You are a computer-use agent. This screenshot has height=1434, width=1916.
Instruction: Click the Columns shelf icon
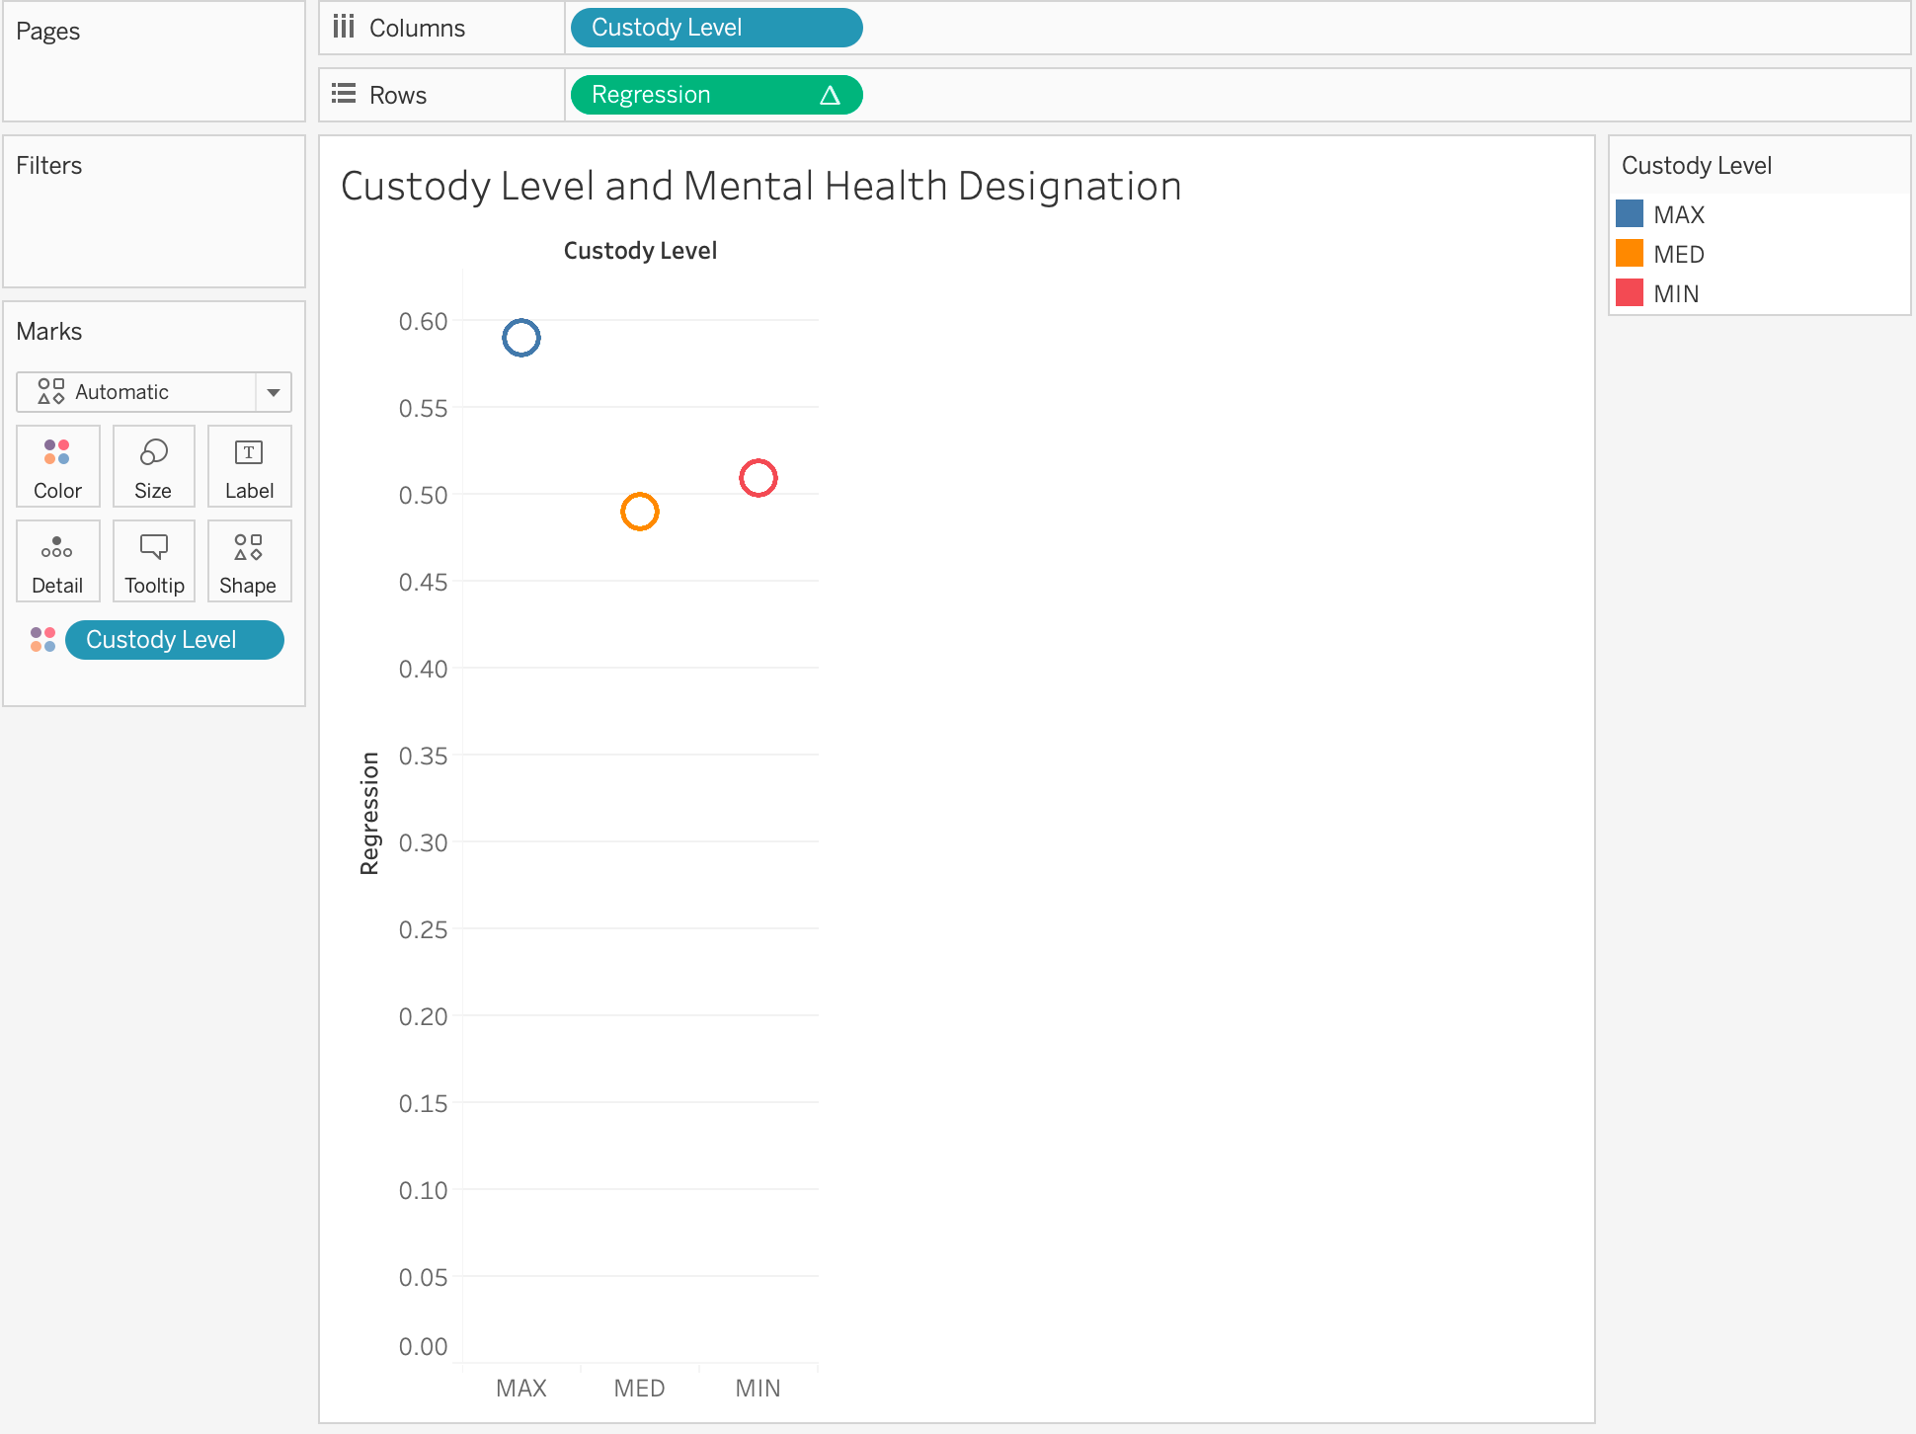click(x=343, y=27)
